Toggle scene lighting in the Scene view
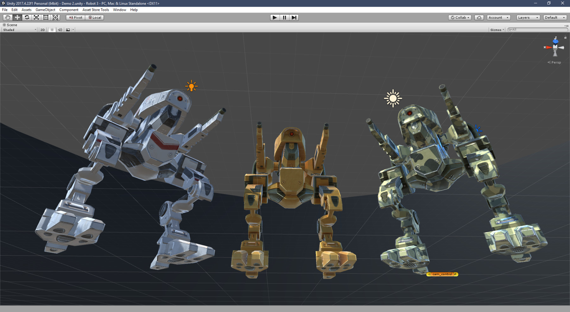 (52, 29)
